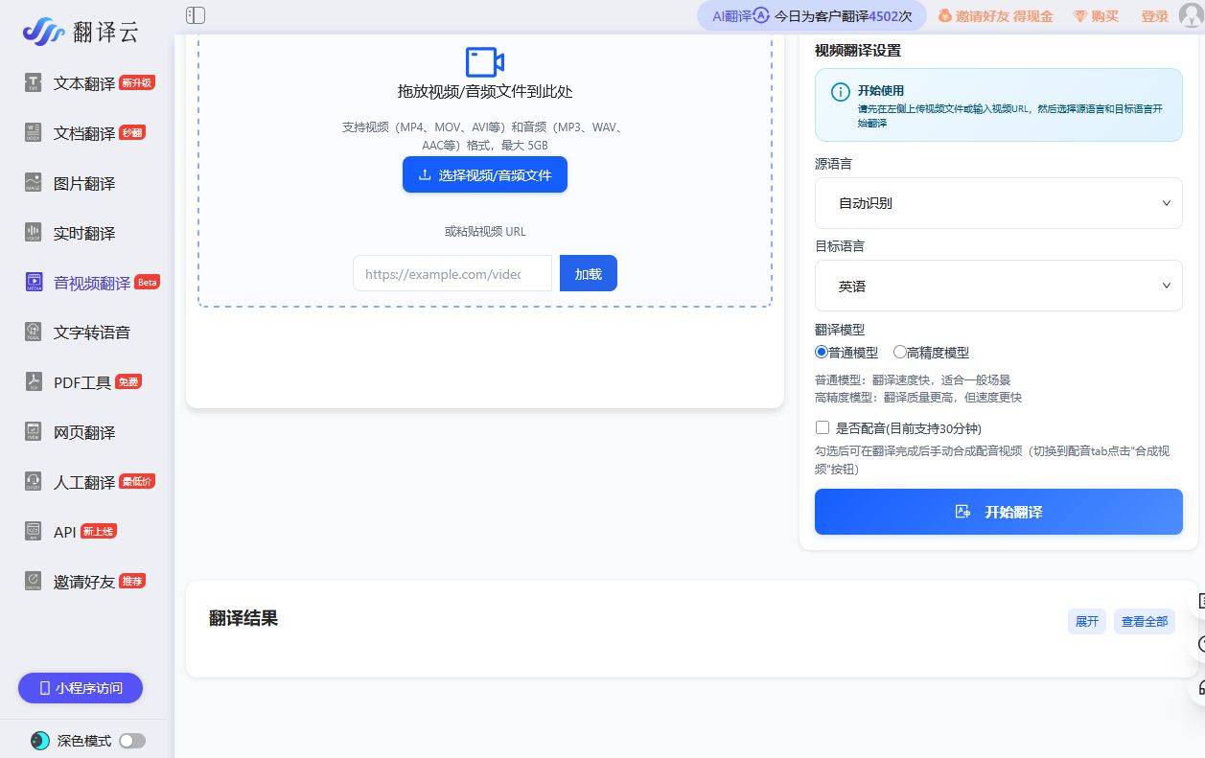
Task: Click 登录 to sign in
Action: pyautogui.click(x=1155, y=16)
